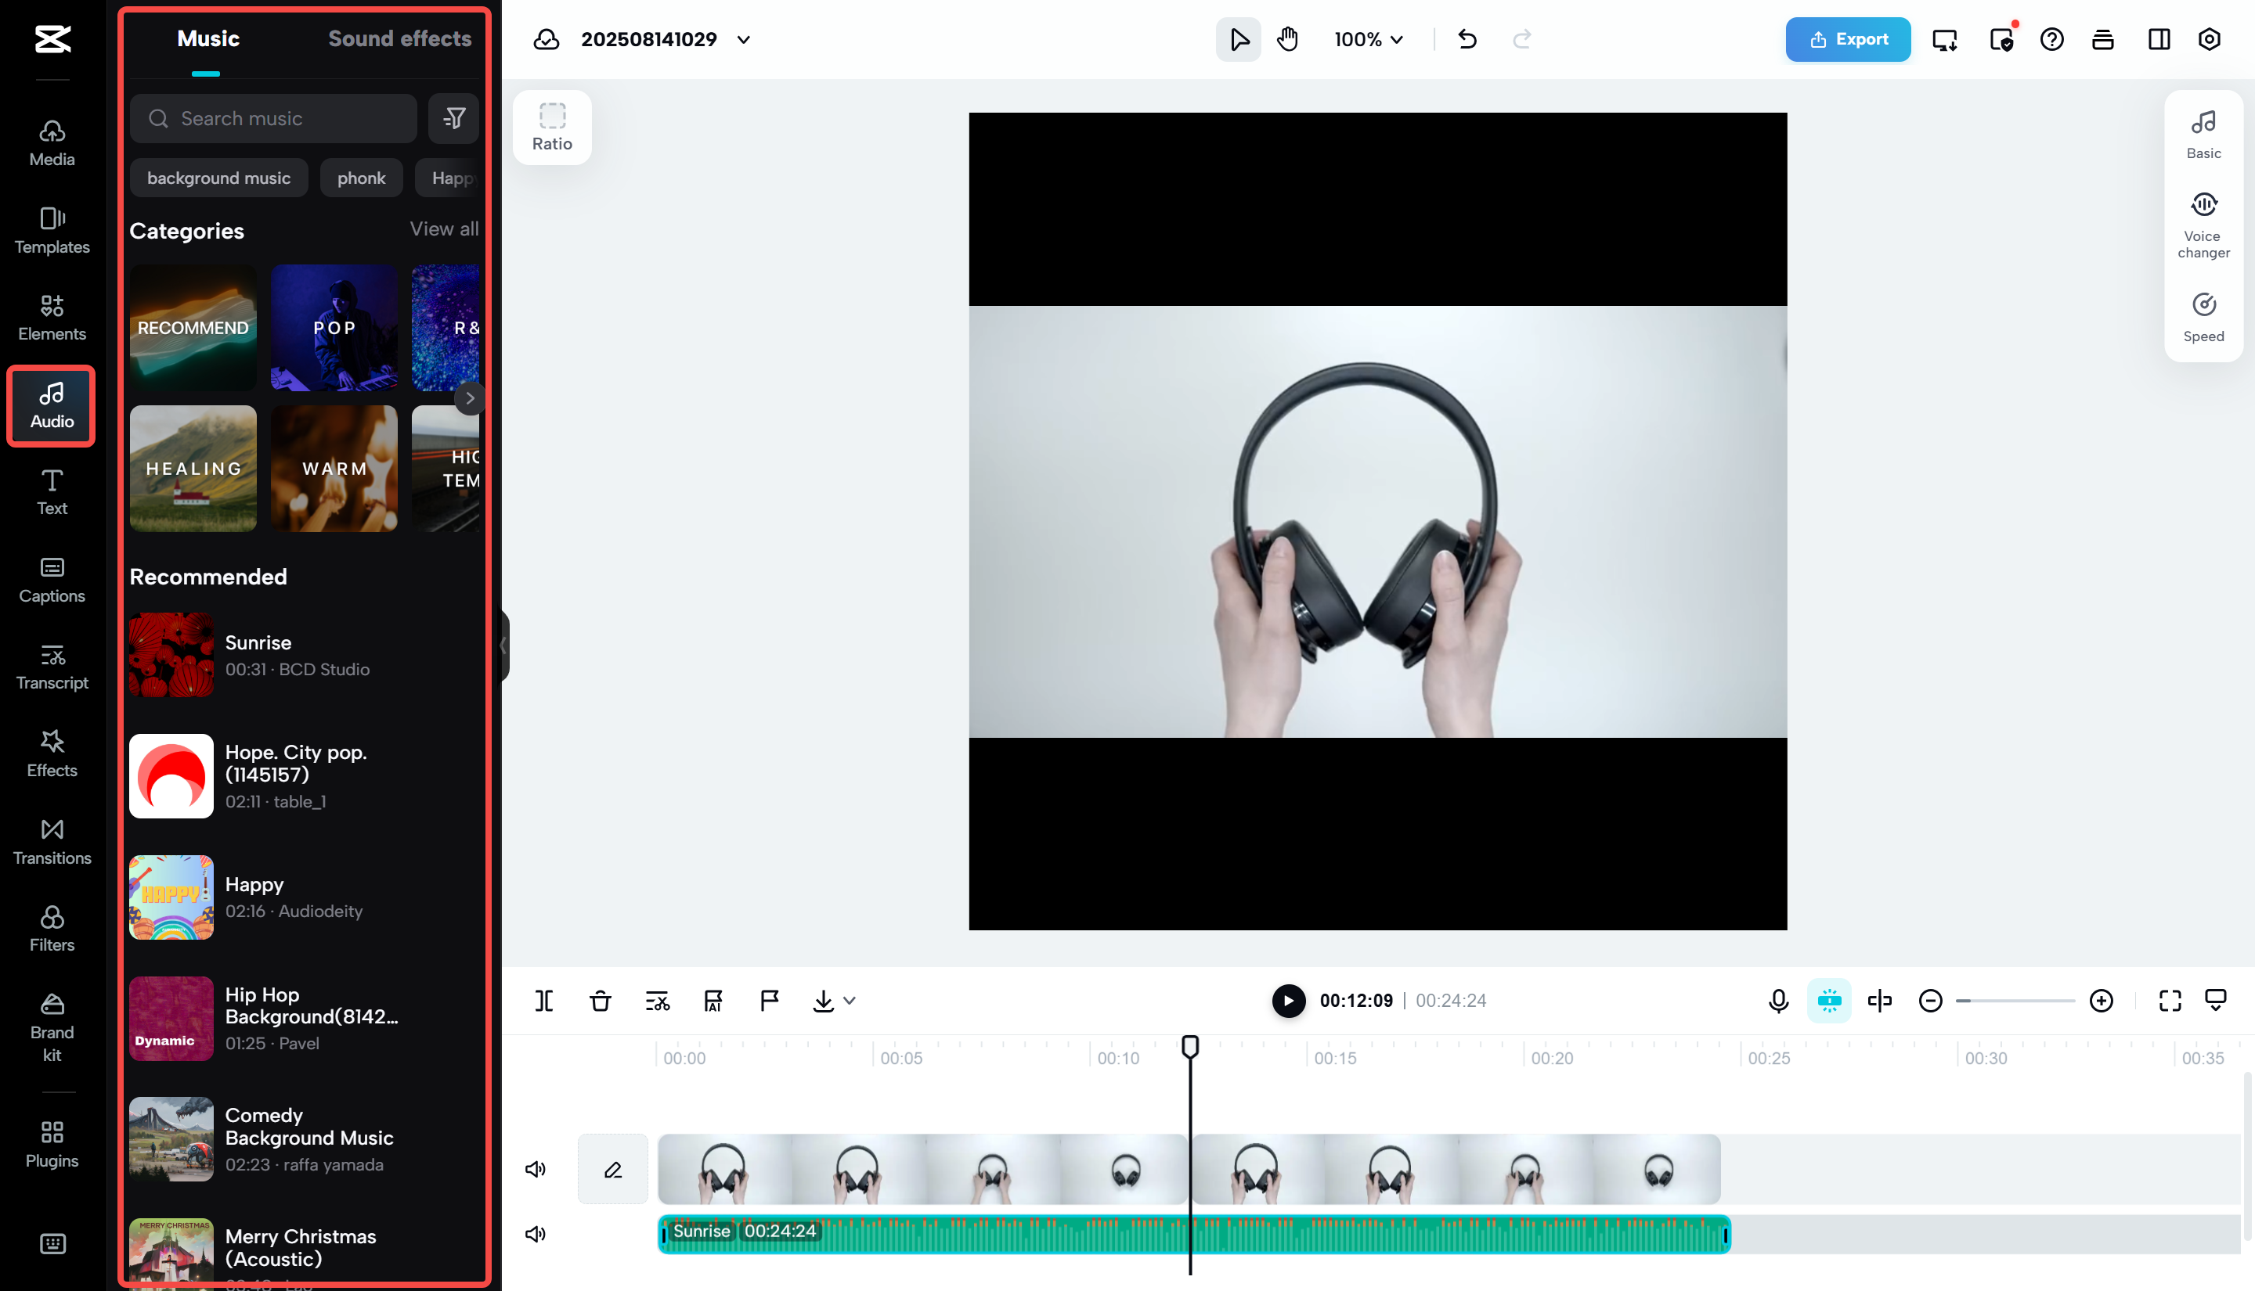Click the Export button
2255x1291 pixels.
point(1848,39)
